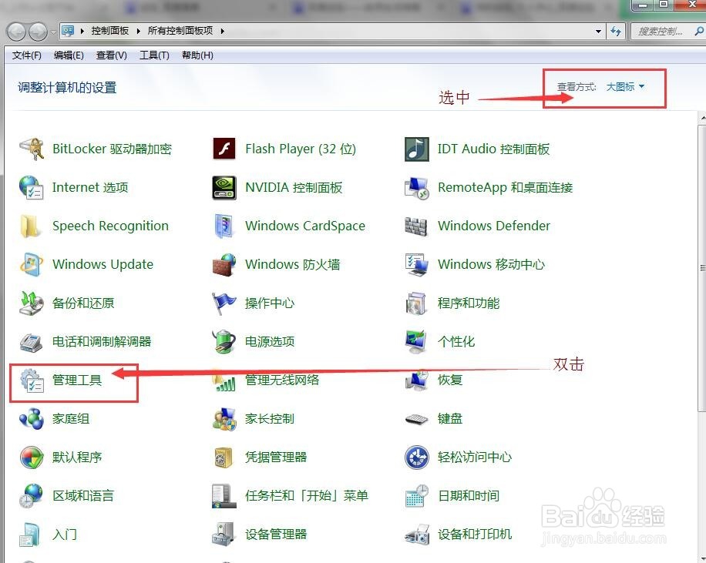Open the Flash Player (32 位) icon
This screenshot has width=706, height=563.
224,149
